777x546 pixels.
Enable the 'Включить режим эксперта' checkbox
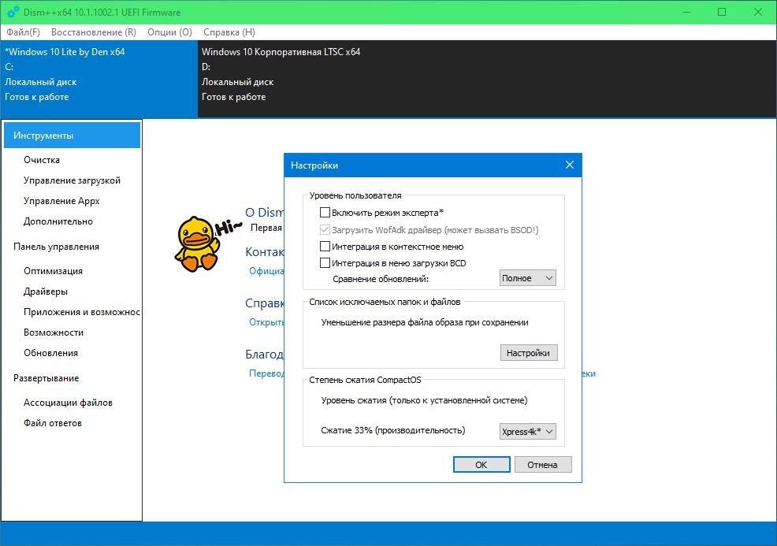click(325, 213)
